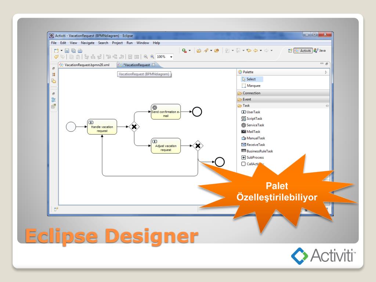The image size is (376, 282).
Task: Click the Back navigation yellow arrow
Action: 256,51
